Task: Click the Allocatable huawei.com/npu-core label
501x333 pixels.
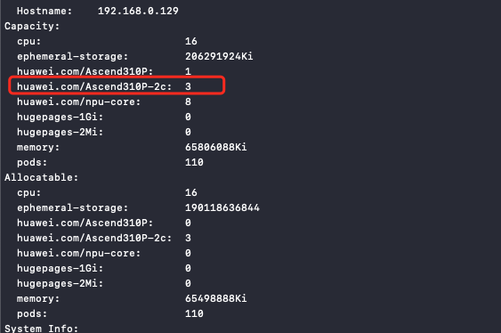Action: pyautogui.click(x=78, y=253)
